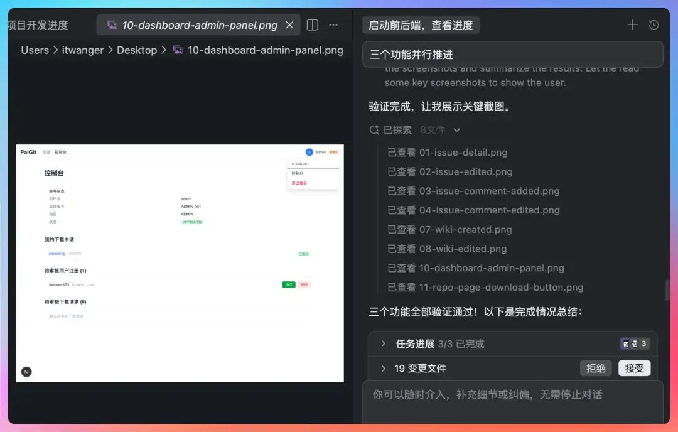Open a new chat with the plus icon

point(633,24)
